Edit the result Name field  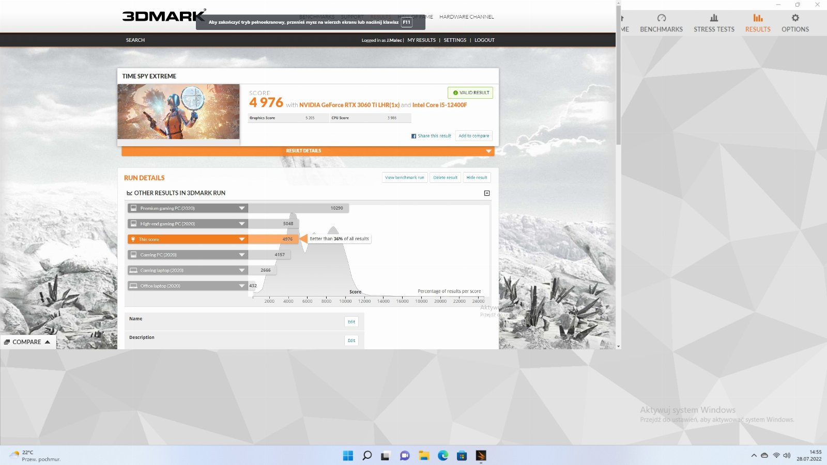coord(351,322)
